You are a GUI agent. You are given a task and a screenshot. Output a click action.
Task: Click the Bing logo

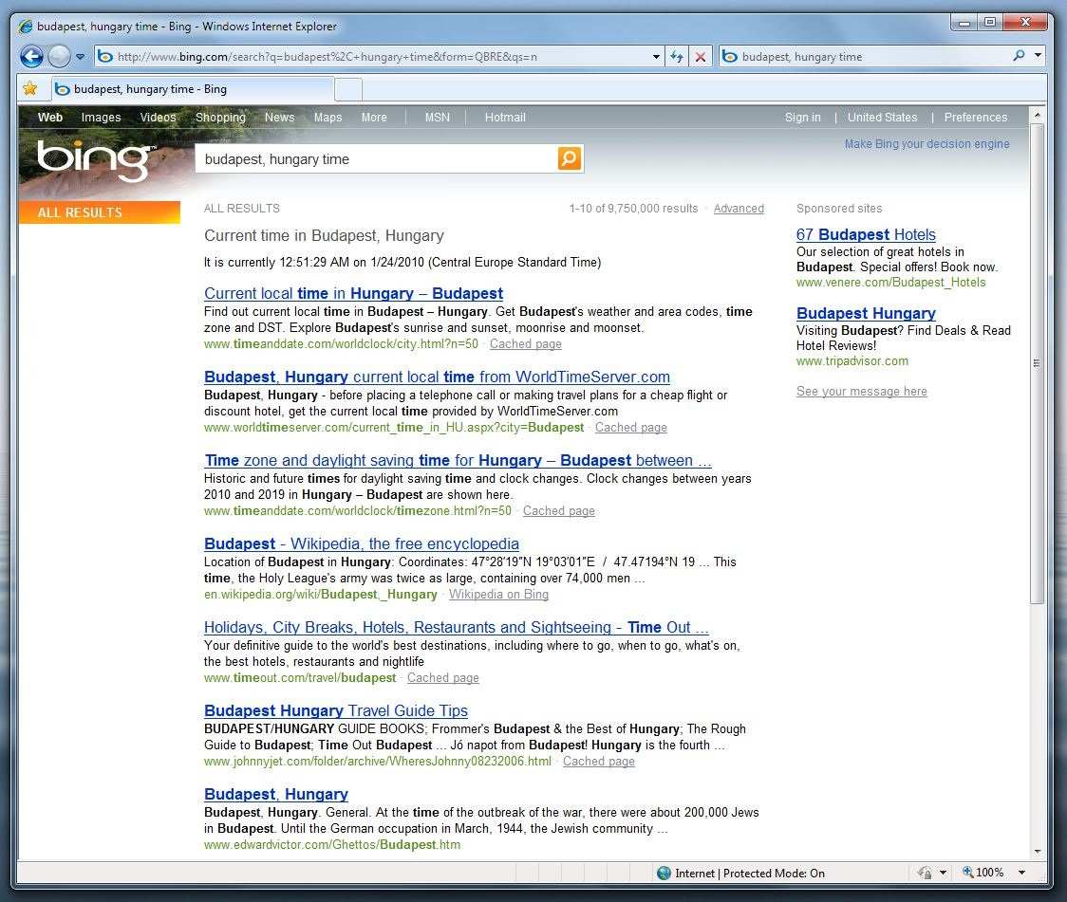coord(94,159)
